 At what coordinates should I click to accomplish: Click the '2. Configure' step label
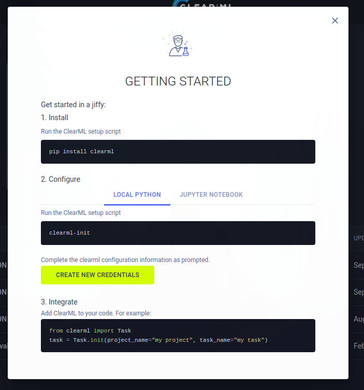(61, 179)
